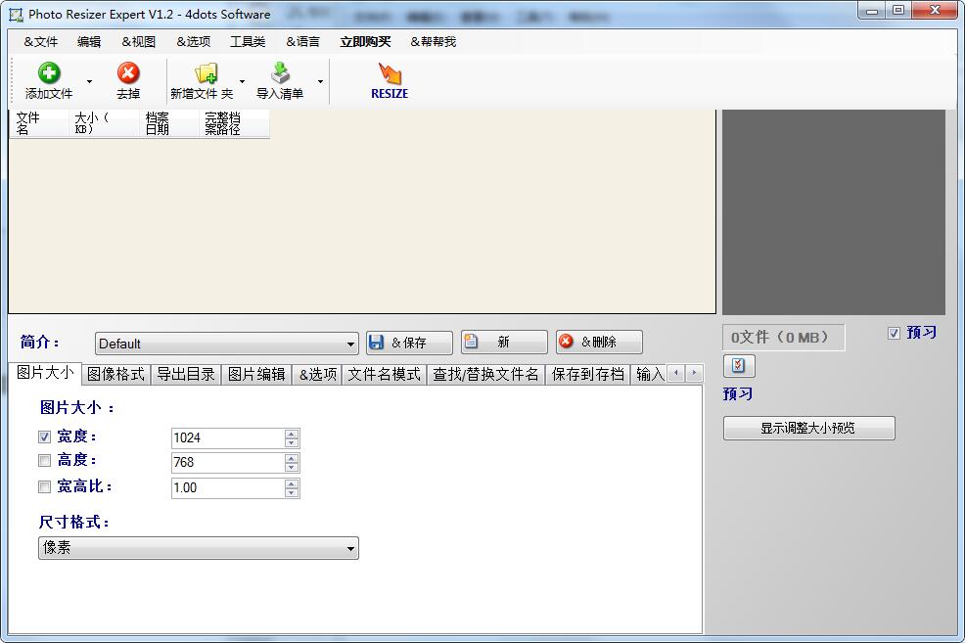Minimize the Photo Resizer Expert window
965x643 pixels.
click(872, 10)
